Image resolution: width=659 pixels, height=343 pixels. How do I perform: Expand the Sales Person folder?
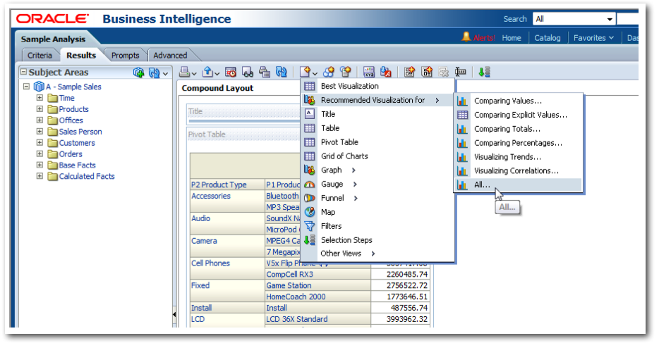tap(40, 132)
